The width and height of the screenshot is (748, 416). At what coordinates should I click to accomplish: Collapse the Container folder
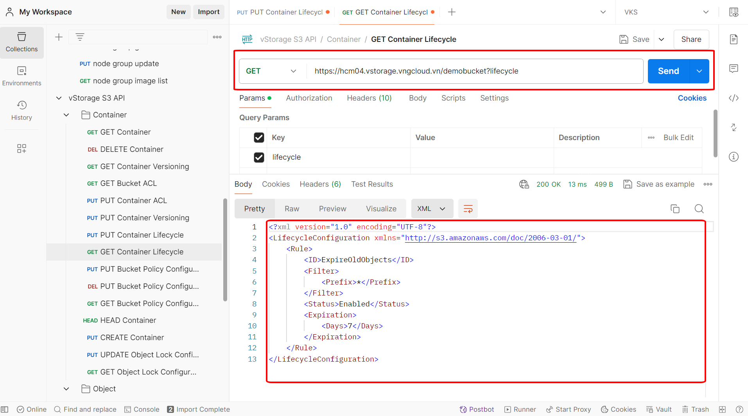click(x=66, y=115)
